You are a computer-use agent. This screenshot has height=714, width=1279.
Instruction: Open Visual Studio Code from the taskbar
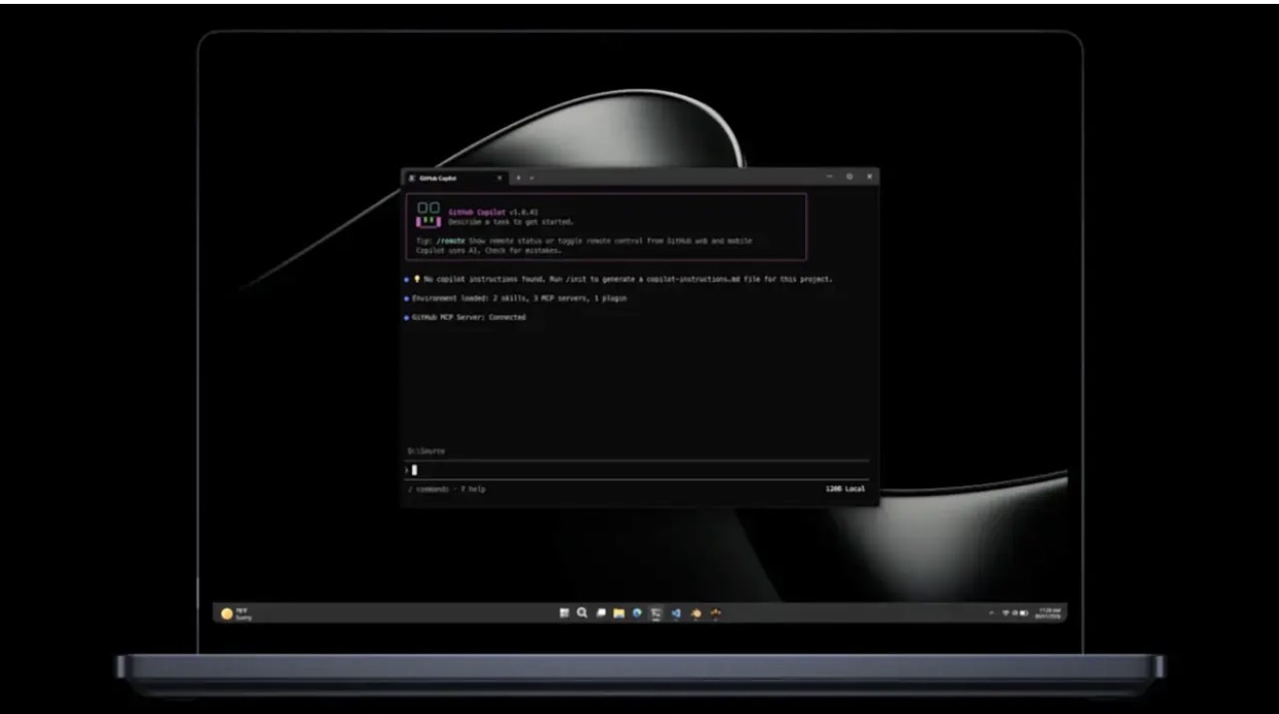(x=676, y=612)
